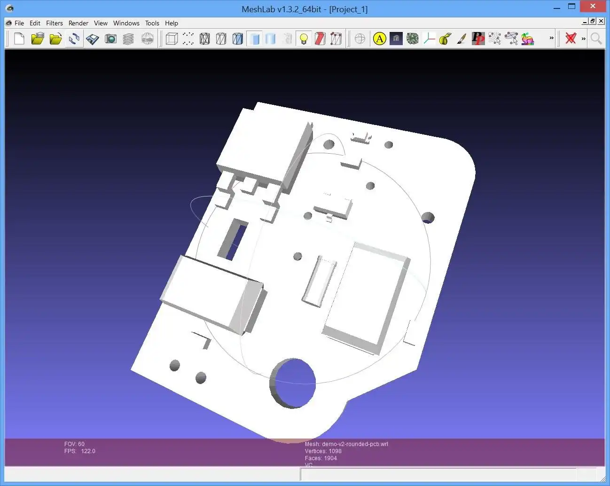The image size is (610, 486).
Task: Open the File menu
Action: click(19, 23)
